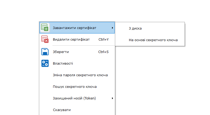The width and height of the screenshot is (210, 115).
Task: Select Видалити сертифікат menu text
Action: (71, 40)
